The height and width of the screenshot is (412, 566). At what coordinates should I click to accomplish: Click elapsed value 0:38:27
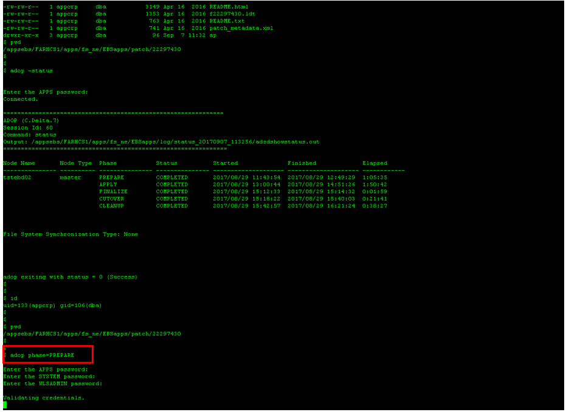tap(374, 206)
